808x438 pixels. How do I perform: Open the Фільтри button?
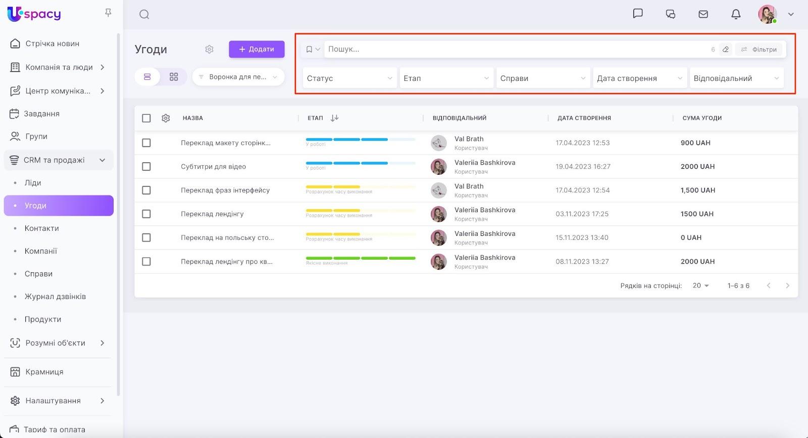pyautogui.click(x=759, y=49)
